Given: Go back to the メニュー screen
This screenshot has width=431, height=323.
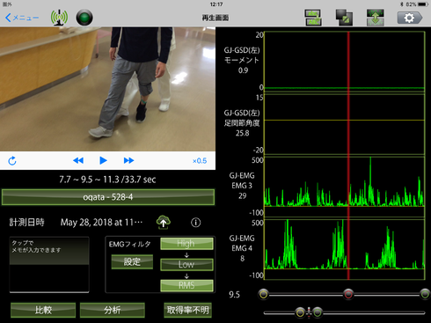Looking at the screenshot, I should click(22, 18).
